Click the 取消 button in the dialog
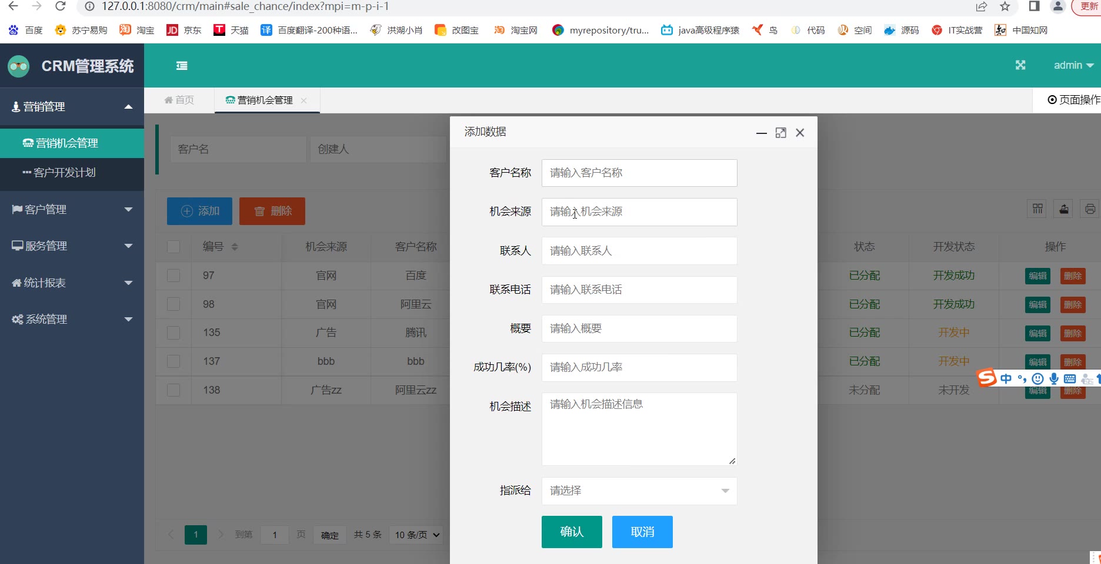The image size is (1101, 564). click(642, 532)
